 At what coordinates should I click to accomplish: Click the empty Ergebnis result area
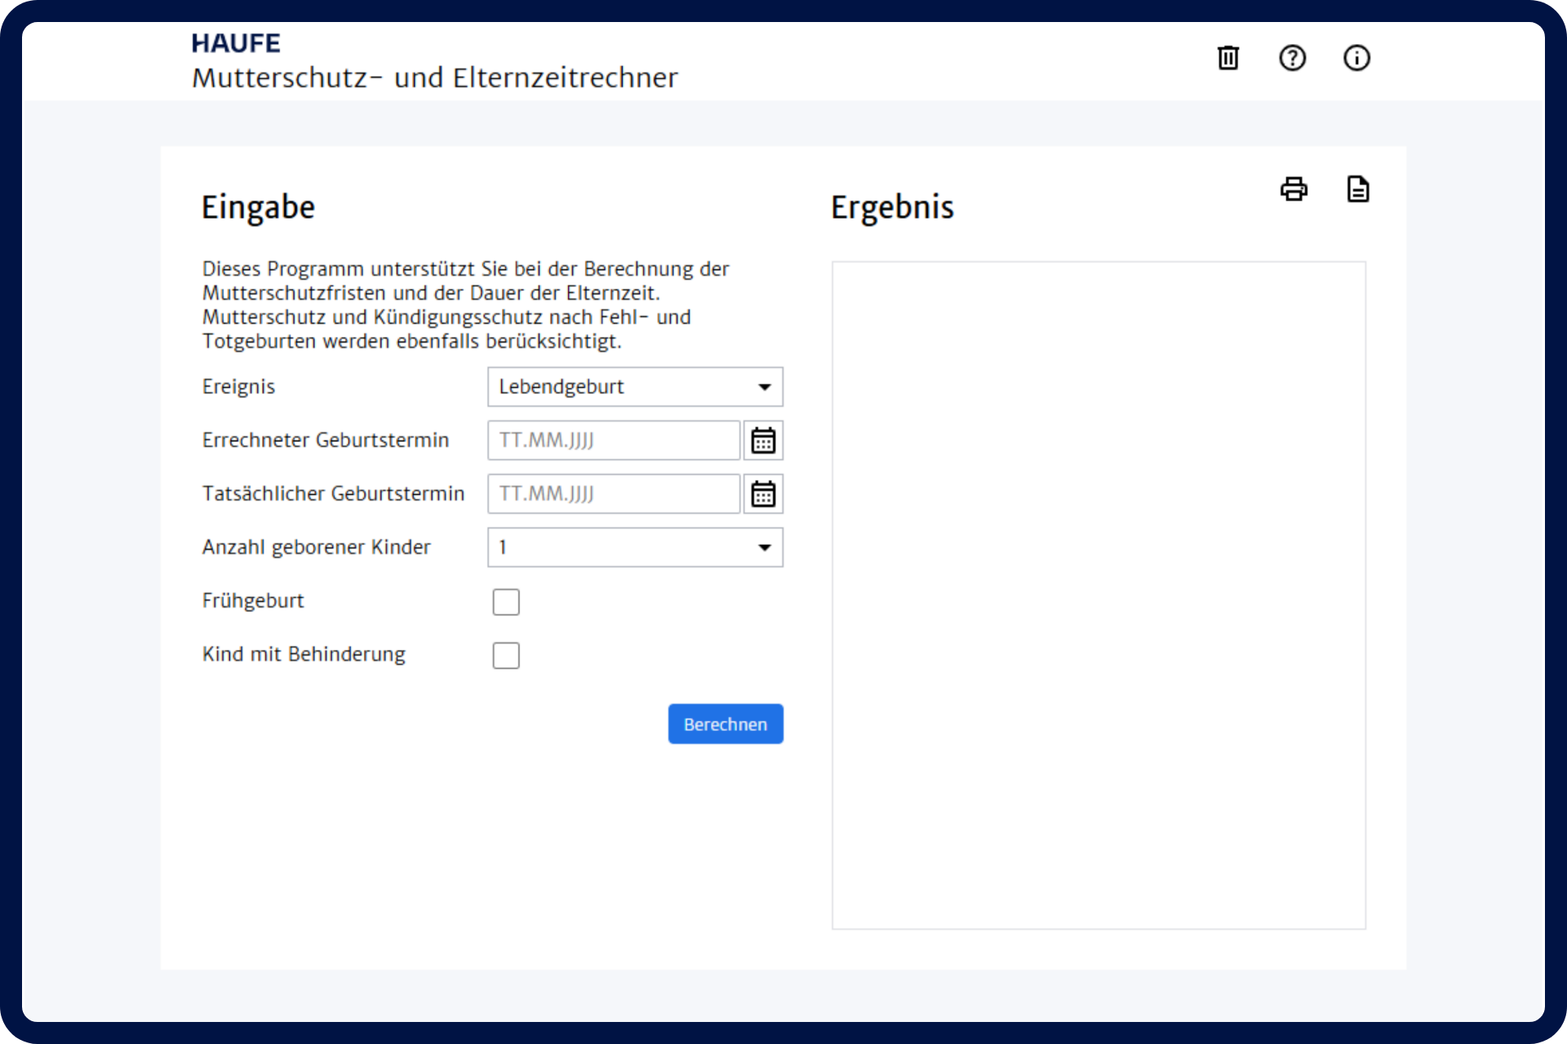click(x=1099, y=595)
